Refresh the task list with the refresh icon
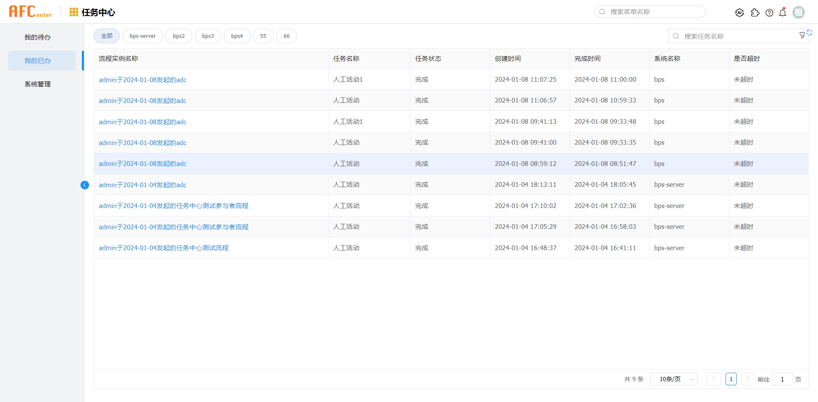 point(810,32)
